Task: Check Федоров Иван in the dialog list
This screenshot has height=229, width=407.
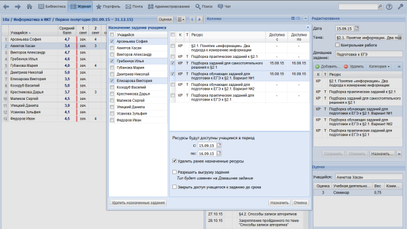Action: coord(112,120)
